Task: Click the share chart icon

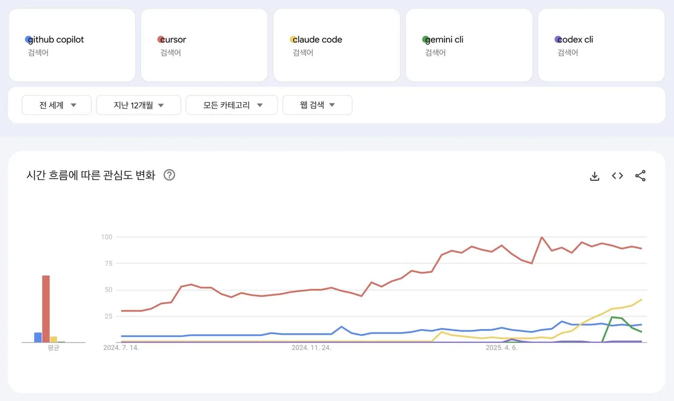Action: point(640,176)
